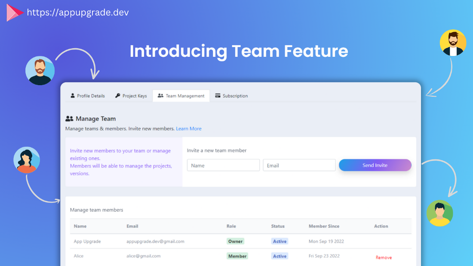Click the yellow-background bearded avatar at top right
473x266 pixels.
(453, 43)
